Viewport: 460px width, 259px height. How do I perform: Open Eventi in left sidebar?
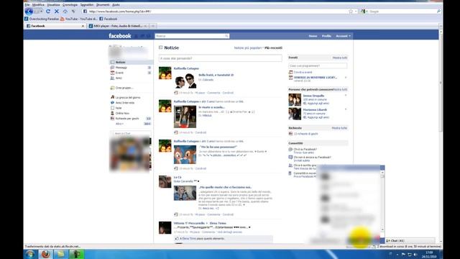119,73
